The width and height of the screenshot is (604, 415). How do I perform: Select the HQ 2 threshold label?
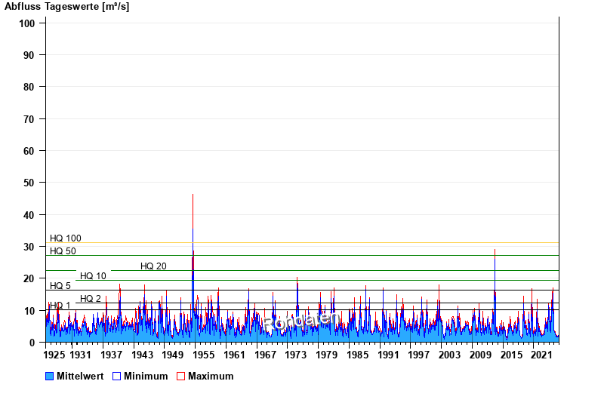(91, 299)
